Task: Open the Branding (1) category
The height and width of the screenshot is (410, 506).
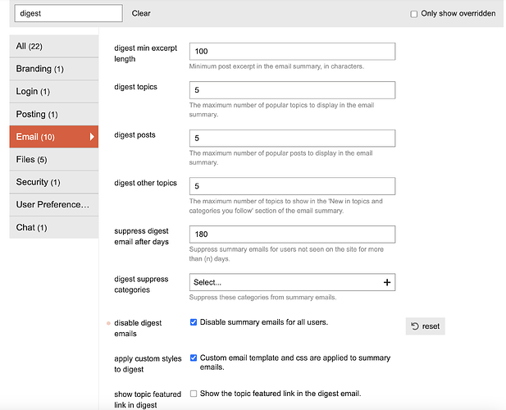Action: pos(54,69)
